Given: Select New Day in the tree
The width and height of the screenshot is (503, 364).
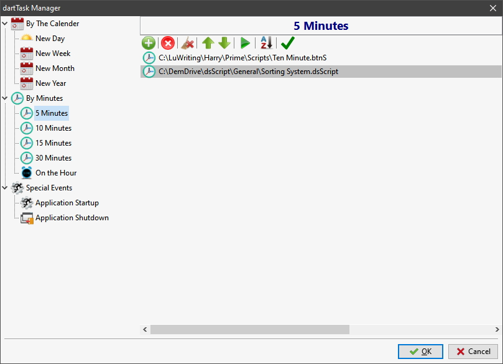Looking at the screenshot, I should click(x=50, y=39).
